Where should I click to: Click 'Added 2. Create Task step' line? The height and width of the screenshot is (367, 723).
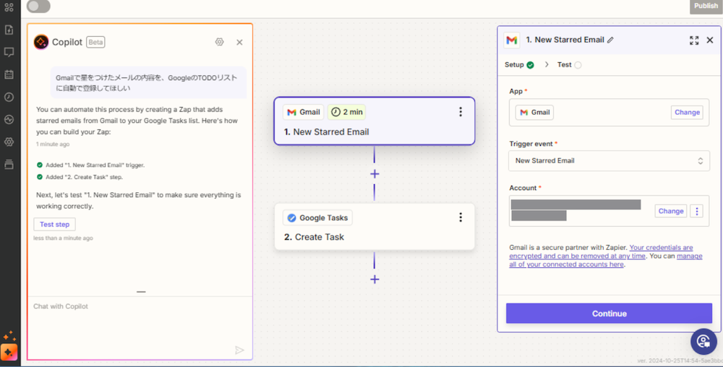tap(80, 177)
